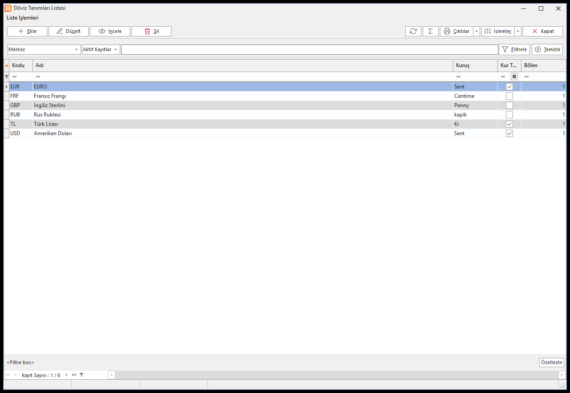570x393 pixels.
Task: Click the orange app logo in the title bar
Action: tap(8, 8)
